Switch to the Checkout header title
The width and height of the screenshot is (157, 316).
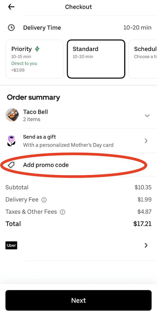[x=78, y=7]
